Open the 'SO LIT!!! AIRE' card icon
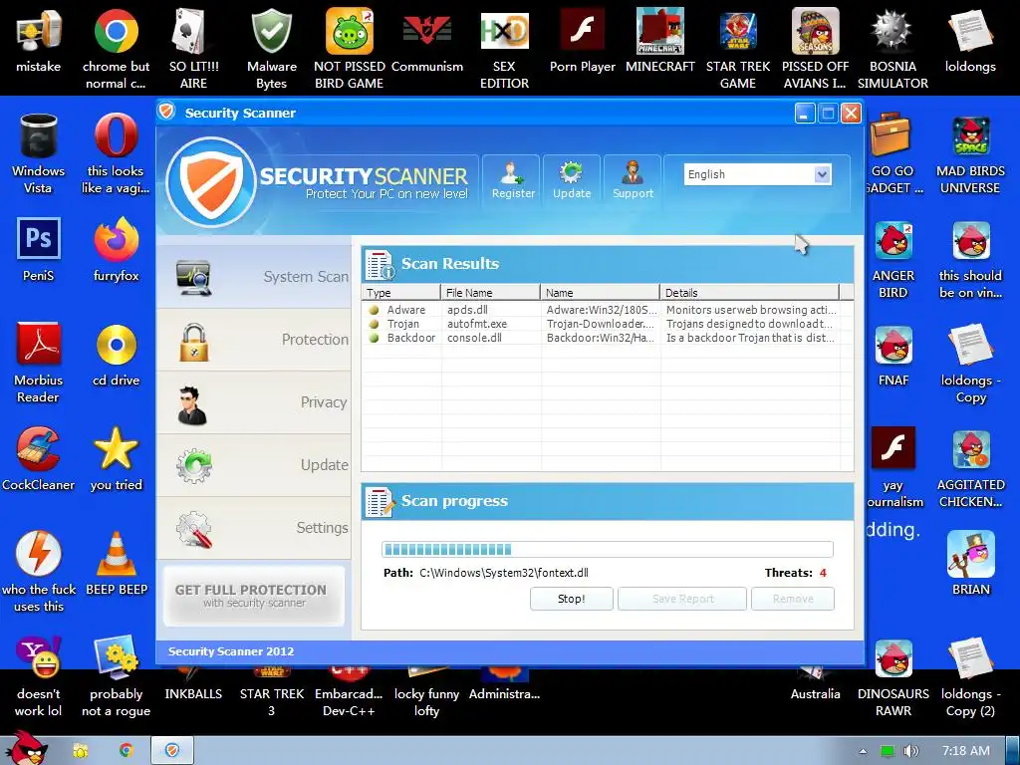The image size is (1020, 765). tap(193, 49)
